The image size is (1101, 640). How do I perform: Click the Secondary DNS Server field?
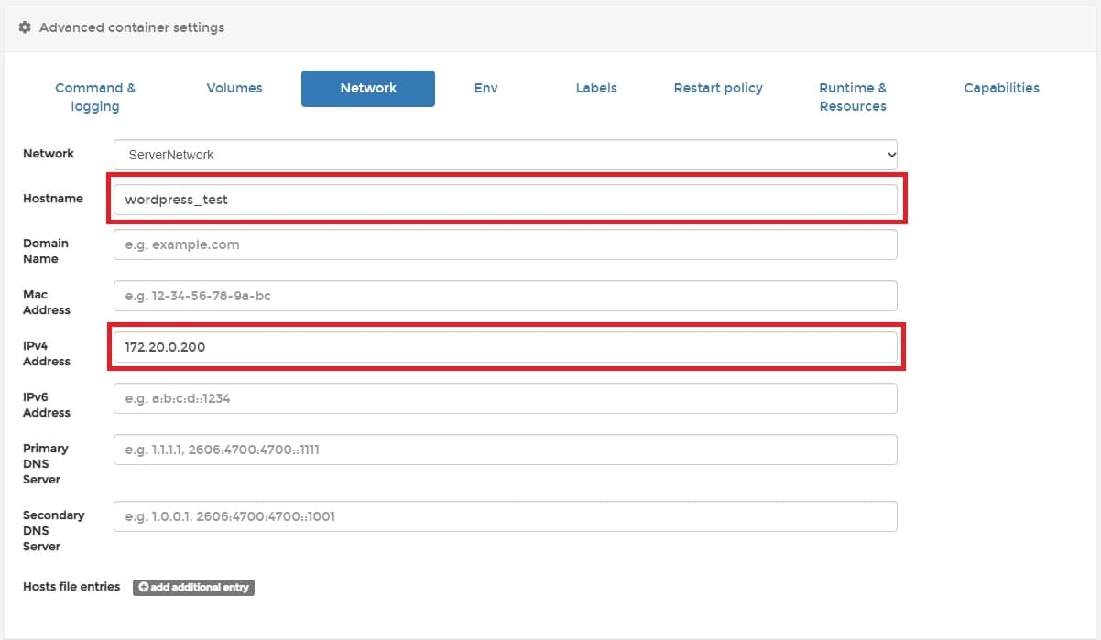click(505, 516)
